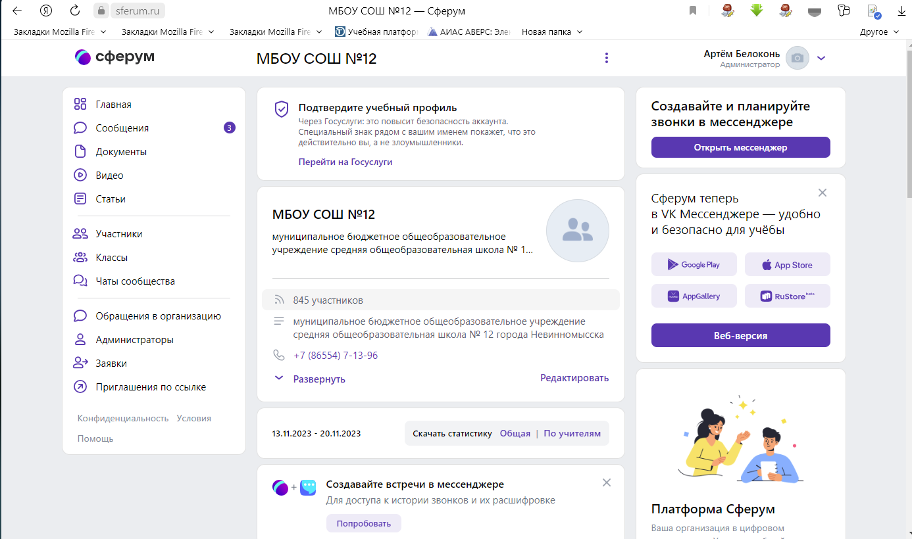Image resolution: width=912 pixels, height=539 pixels.
Task: Click Администраторы person icon
Action: tap(80, 339)
